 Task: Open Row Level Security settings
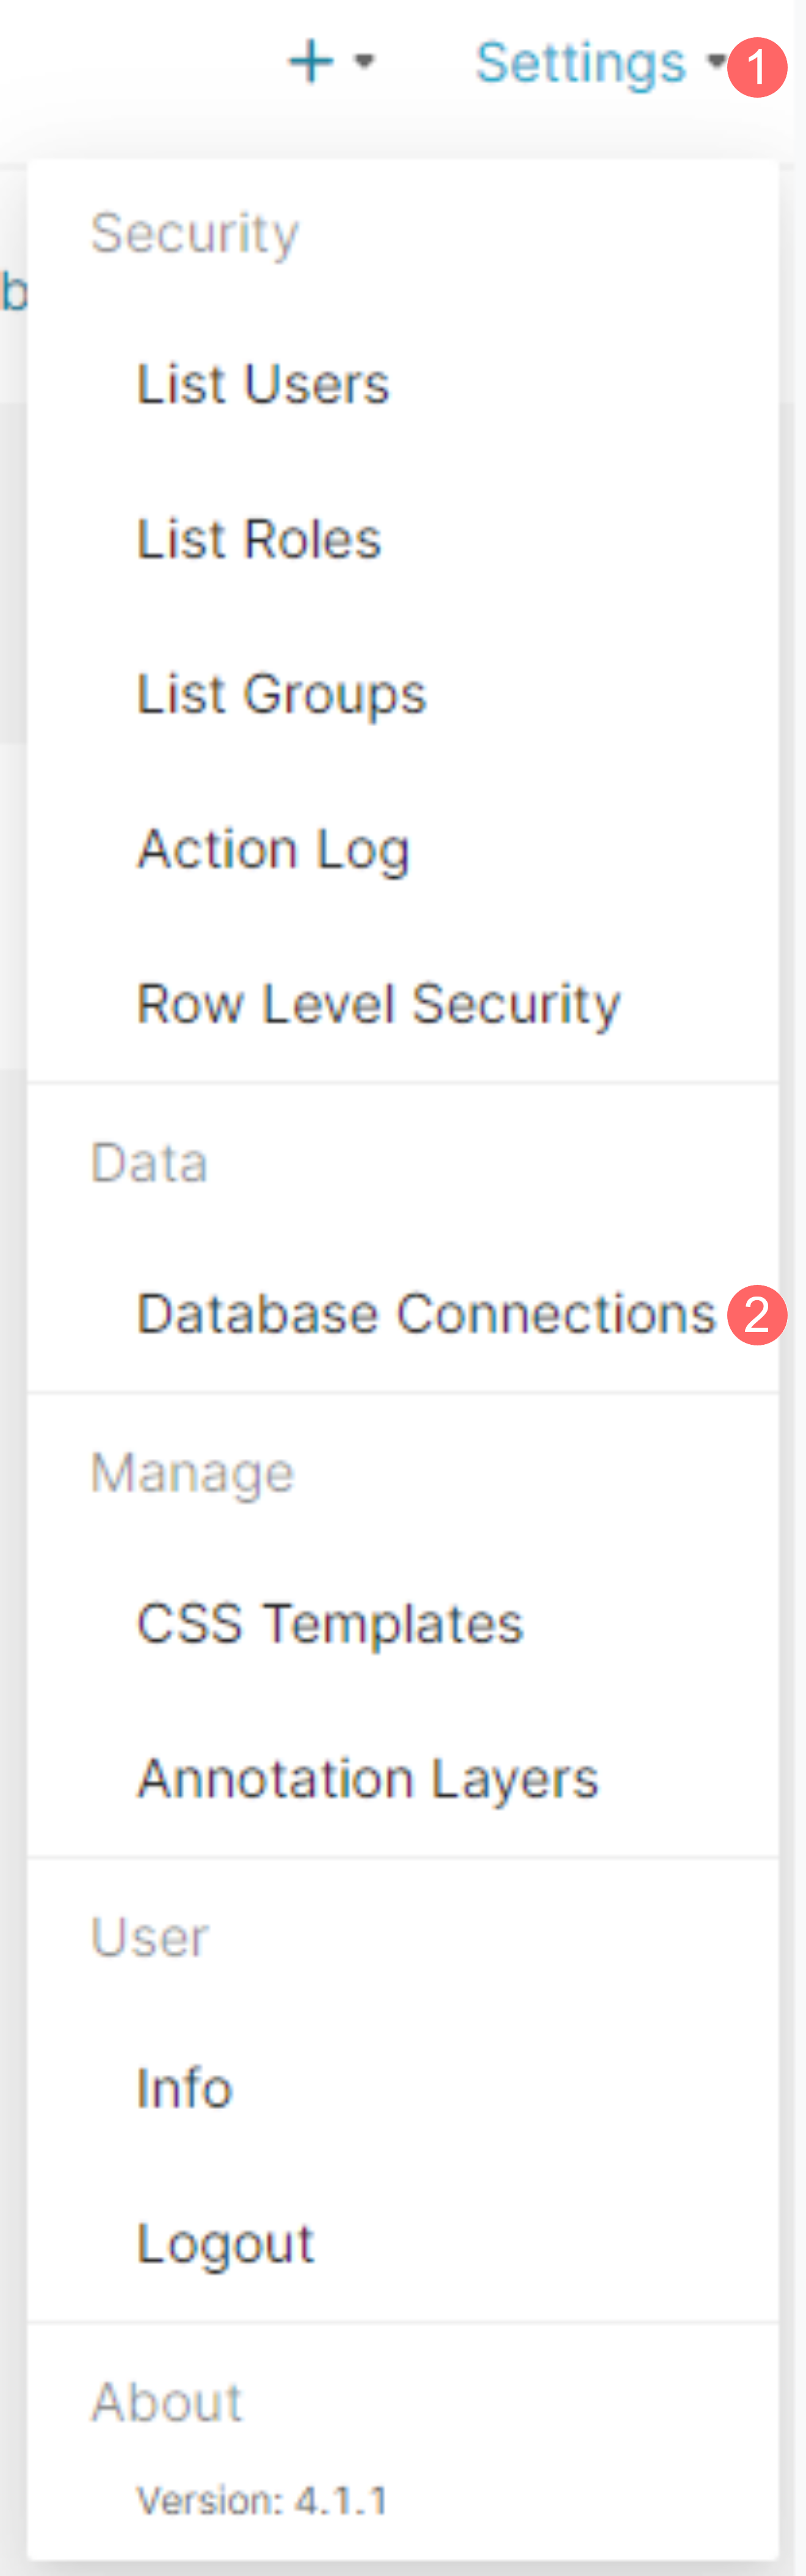pos(378,1004)
